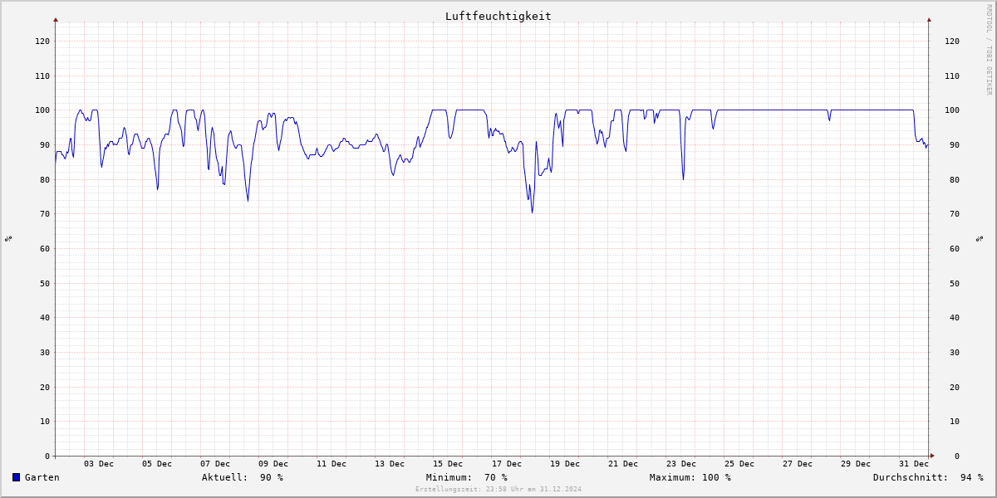The image size is (997, 498).
Task: Click the 100 label on the right axis
Action: pyautogui.click(x=952, y=110)
